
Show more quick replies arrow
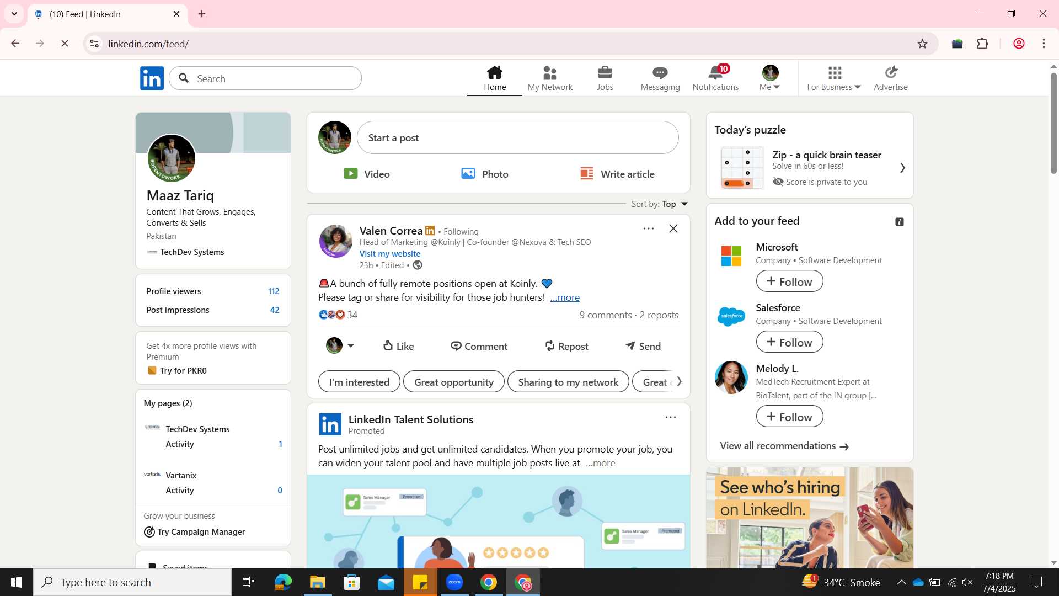[x=679, y=382]
